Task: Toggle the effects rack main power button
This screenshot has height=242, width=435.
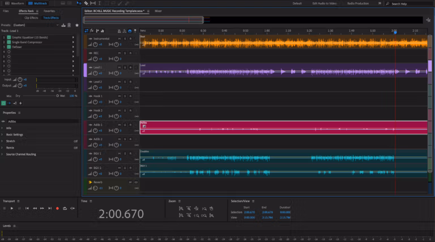Action: (x=3, y=103)
